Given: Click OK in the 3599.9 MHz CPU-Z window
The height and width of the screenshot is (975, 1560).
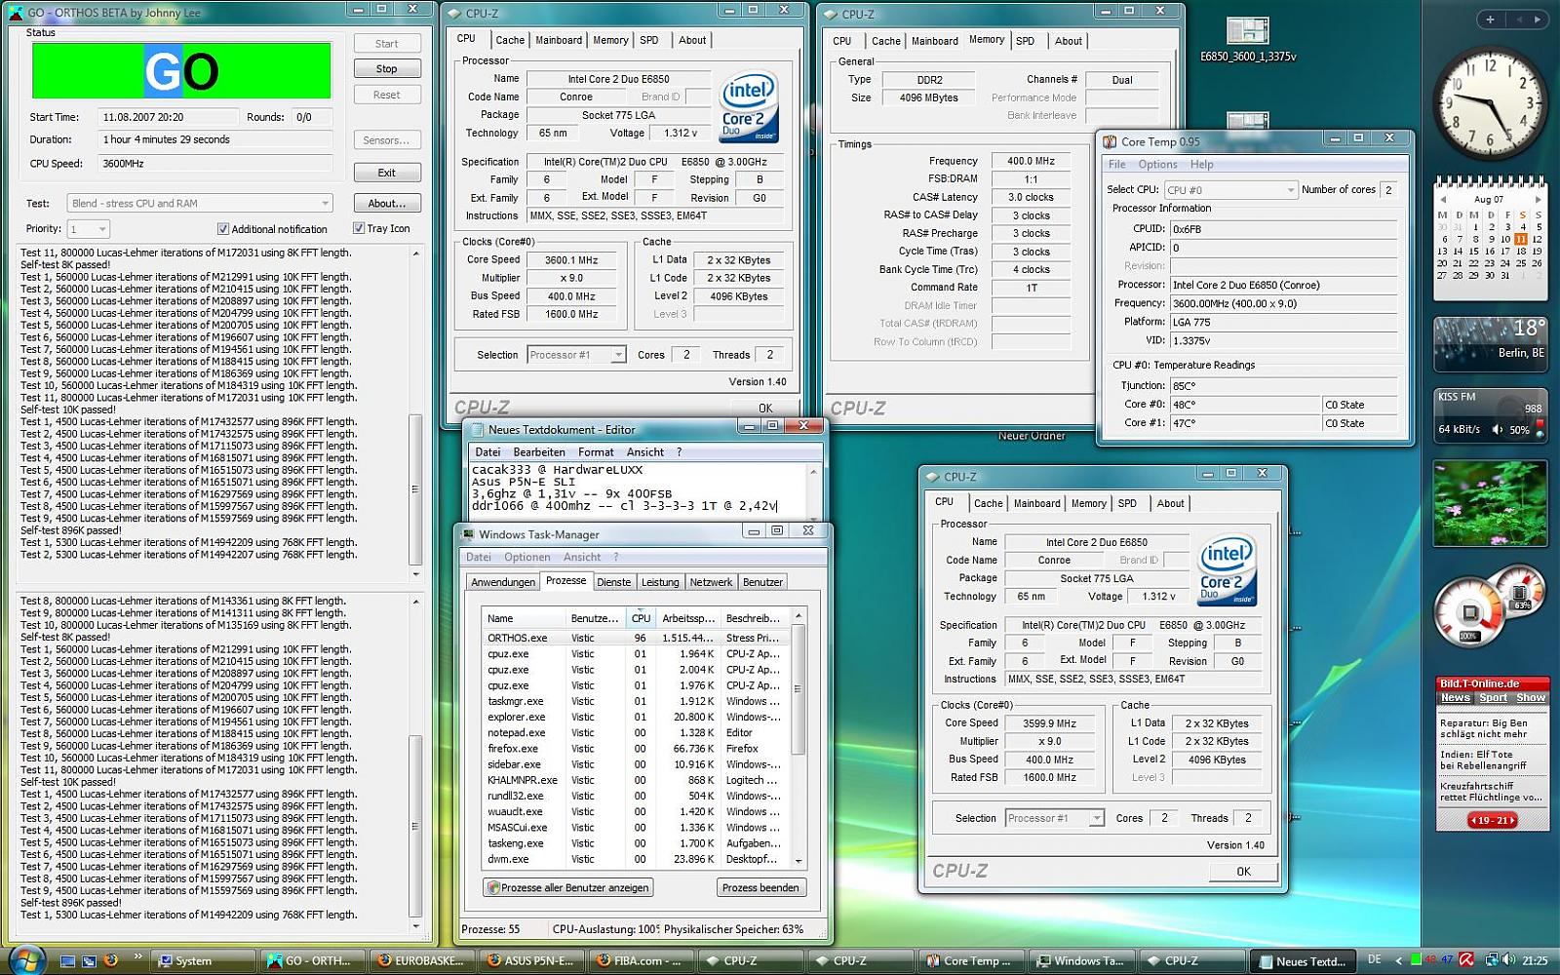Looking at the screenshot, I should point(1243,872).
